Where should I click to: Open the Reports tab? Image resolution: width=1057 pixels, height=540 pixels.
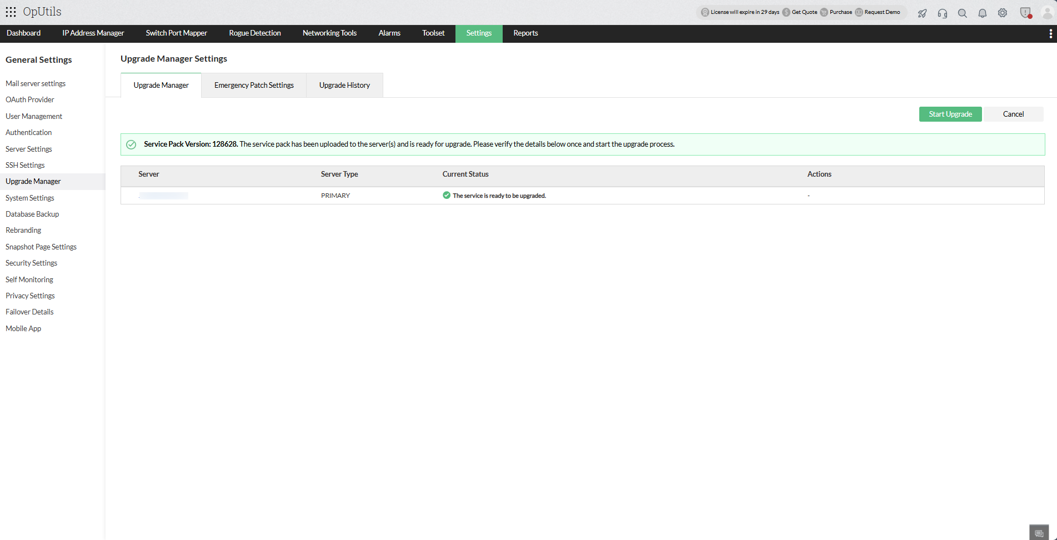click(525, 33)
